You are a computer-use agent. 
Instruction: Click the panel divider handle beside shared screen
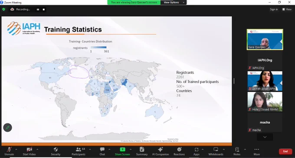point(234,81)
